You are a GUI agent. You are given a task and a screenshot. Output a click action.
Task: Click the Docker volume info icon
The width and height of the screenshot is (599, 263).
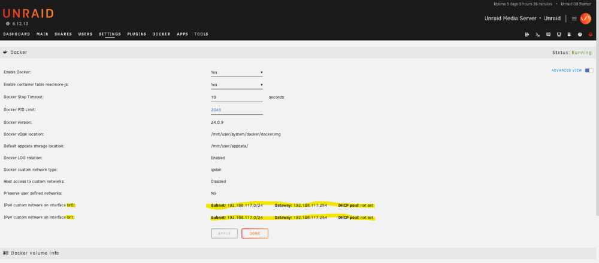pyautogui.click(x=5, y=253)
